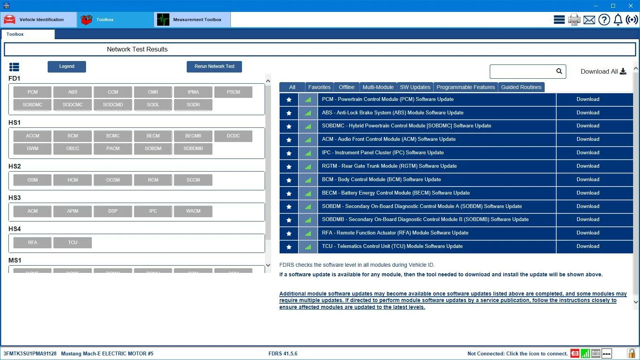Open the Vehicle Identification tab
Screen dimensions: 640x360
coord(39,20)
